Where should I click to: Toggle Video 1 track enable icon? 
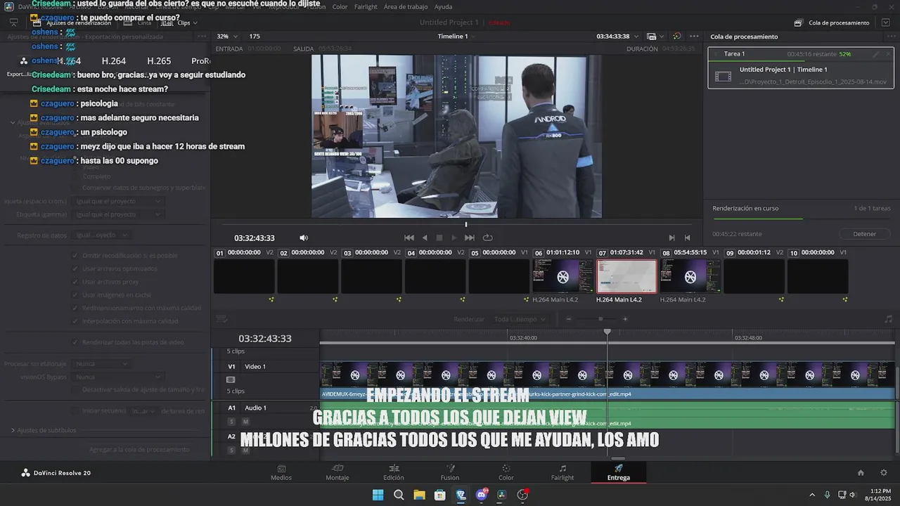point(231,379)
